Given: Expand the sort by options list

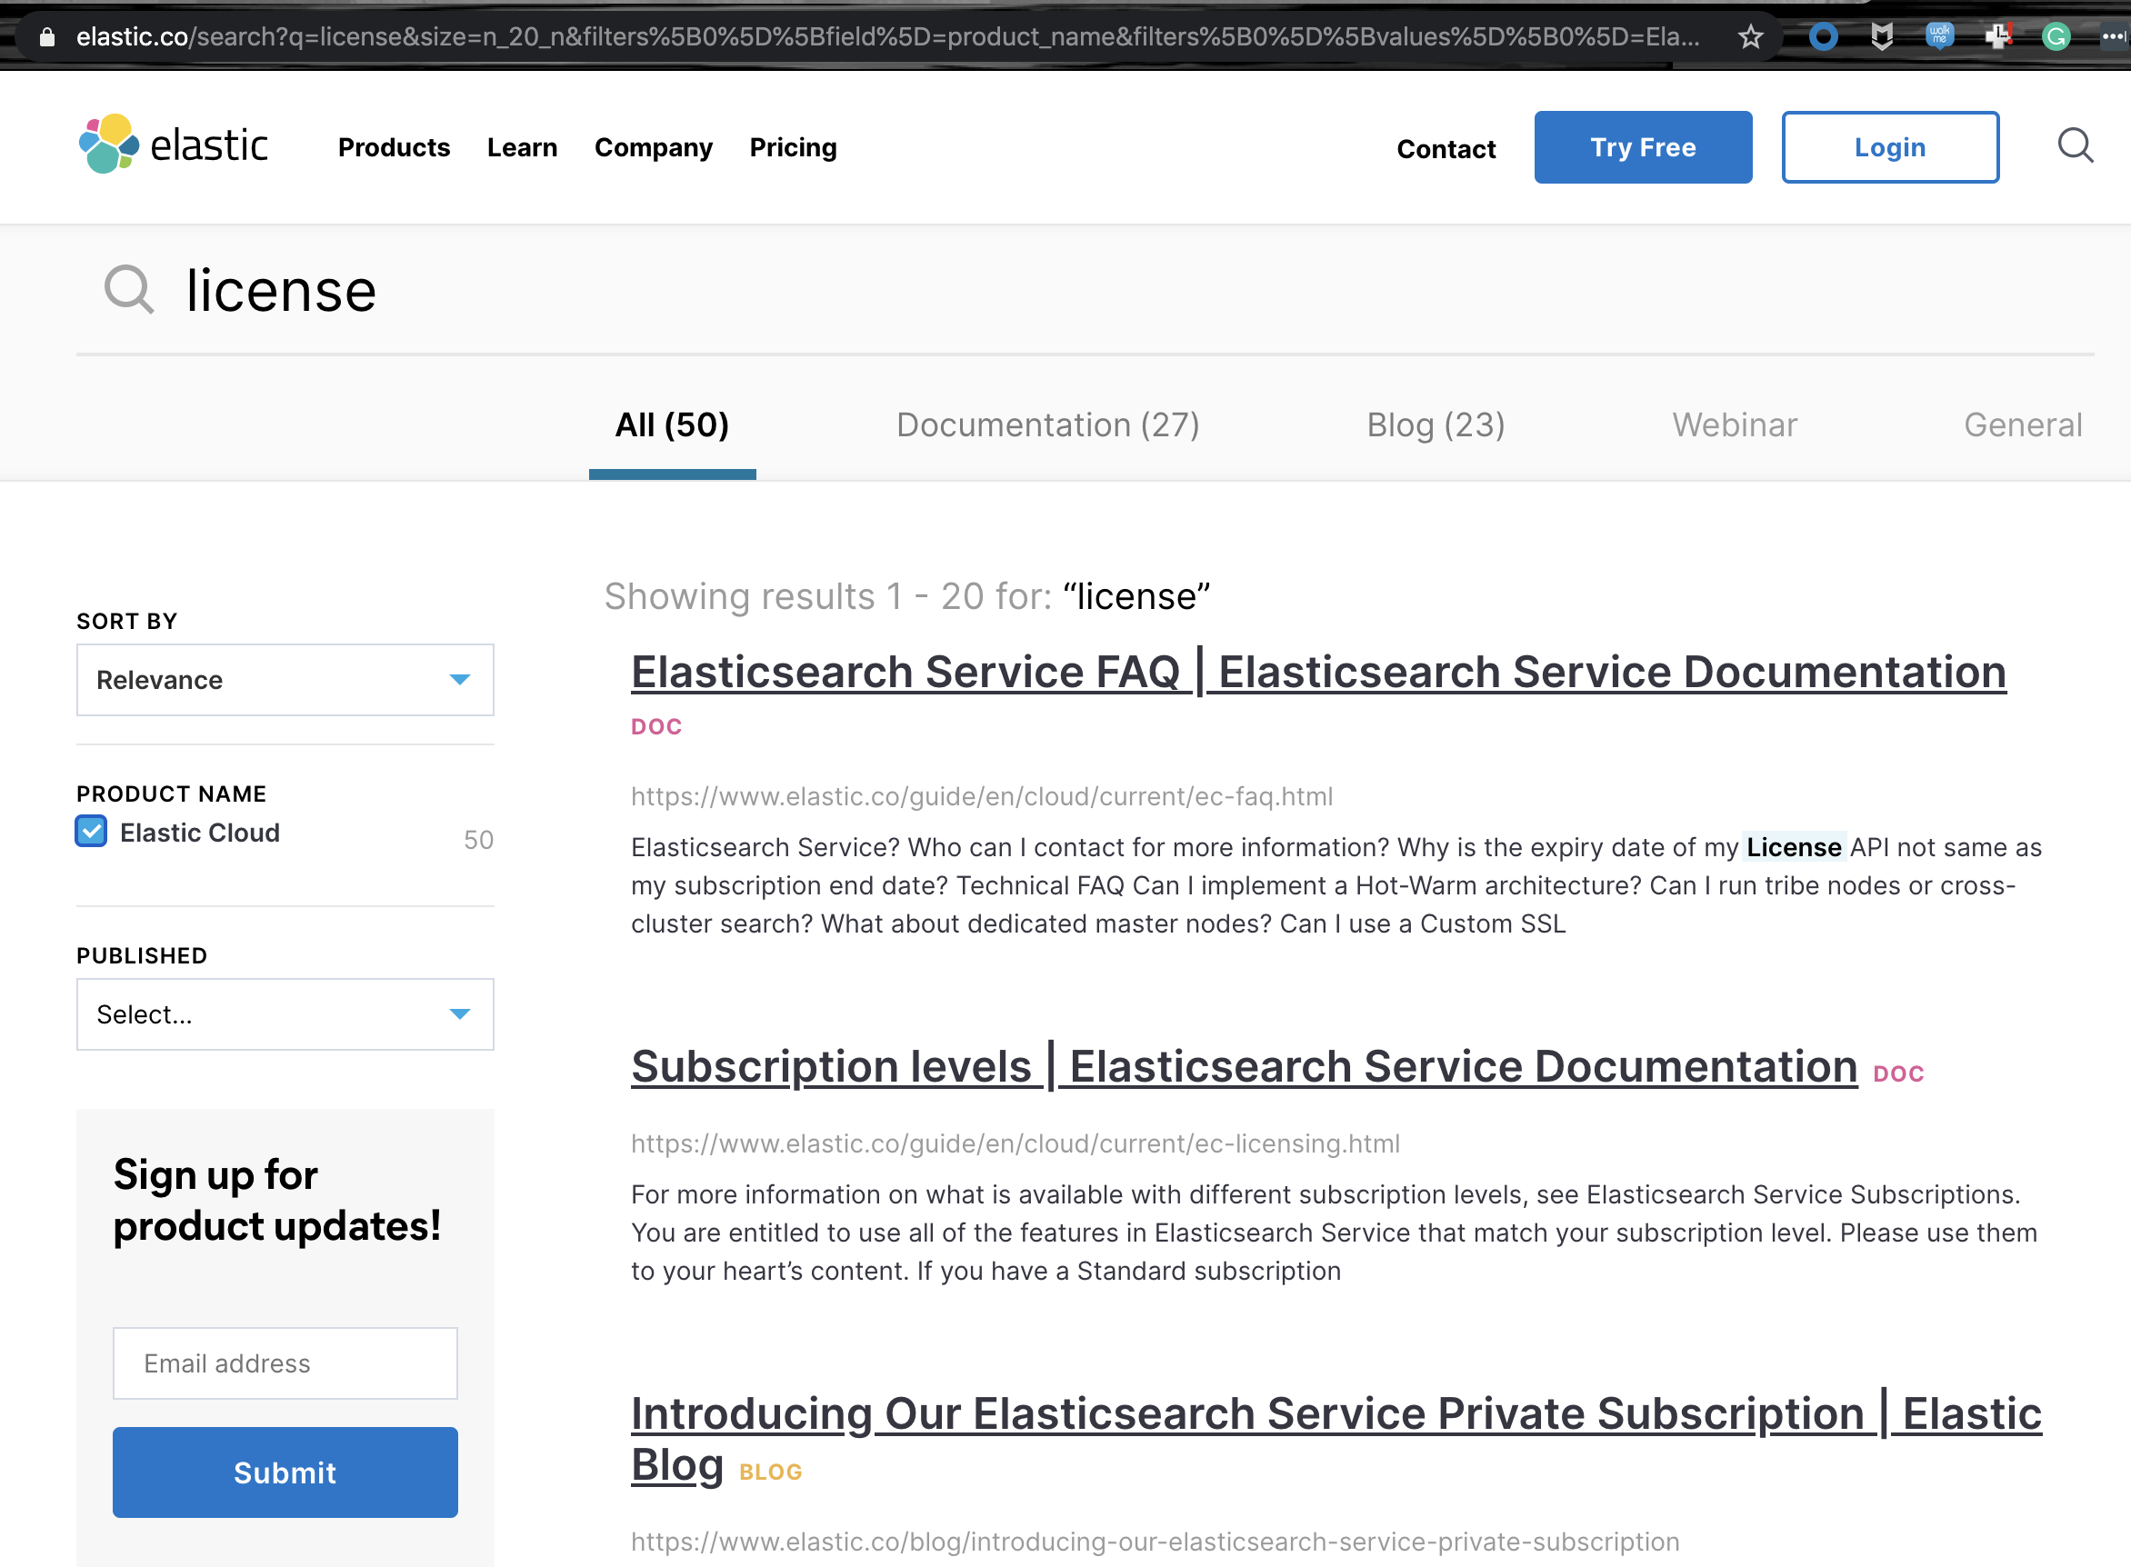Looking at the screenshot, I should point(460,679).
